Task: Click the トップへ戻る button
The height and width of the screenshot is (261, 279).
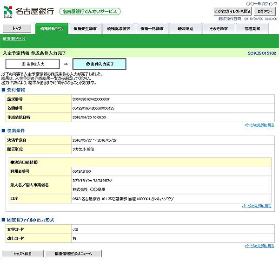Action: click(x=23, y=254)
